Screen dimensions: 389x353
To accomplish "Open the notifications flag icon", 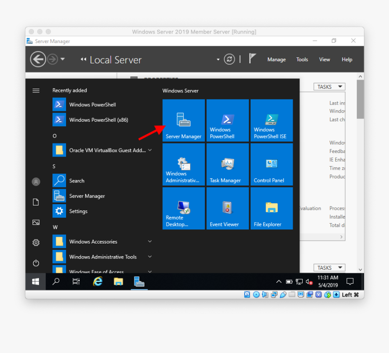I will coord(252,59).
